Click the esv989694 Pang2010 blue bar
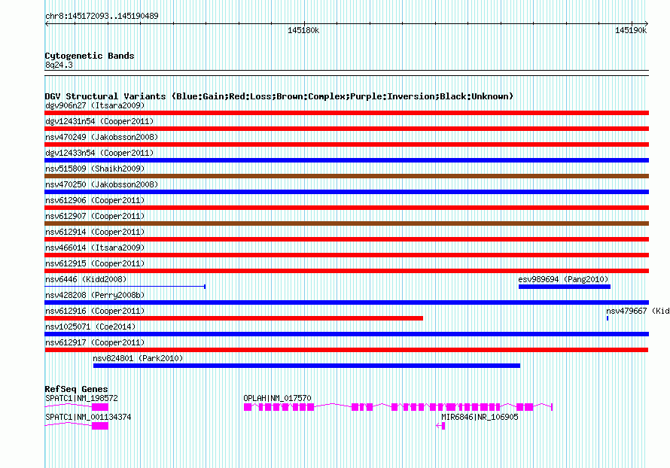Screen dimensions: 670x468 (564, 287)
